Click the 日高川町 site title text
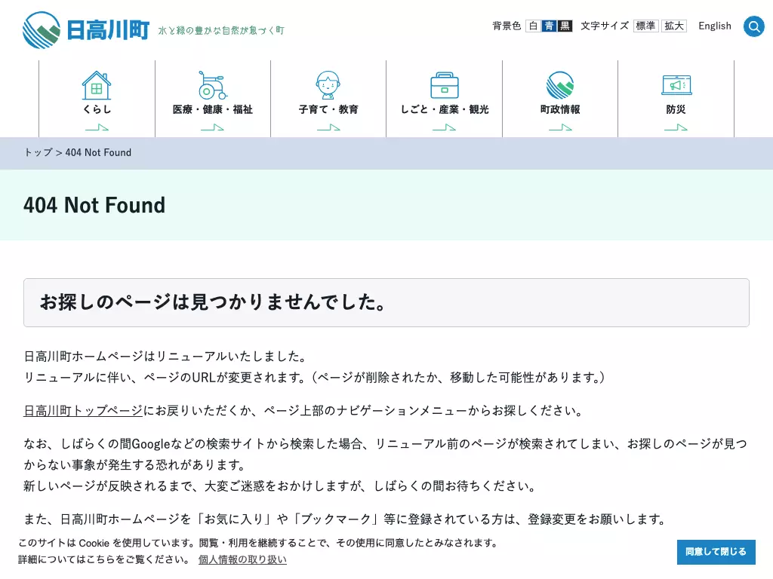The image size is (773, 579). 108,30
